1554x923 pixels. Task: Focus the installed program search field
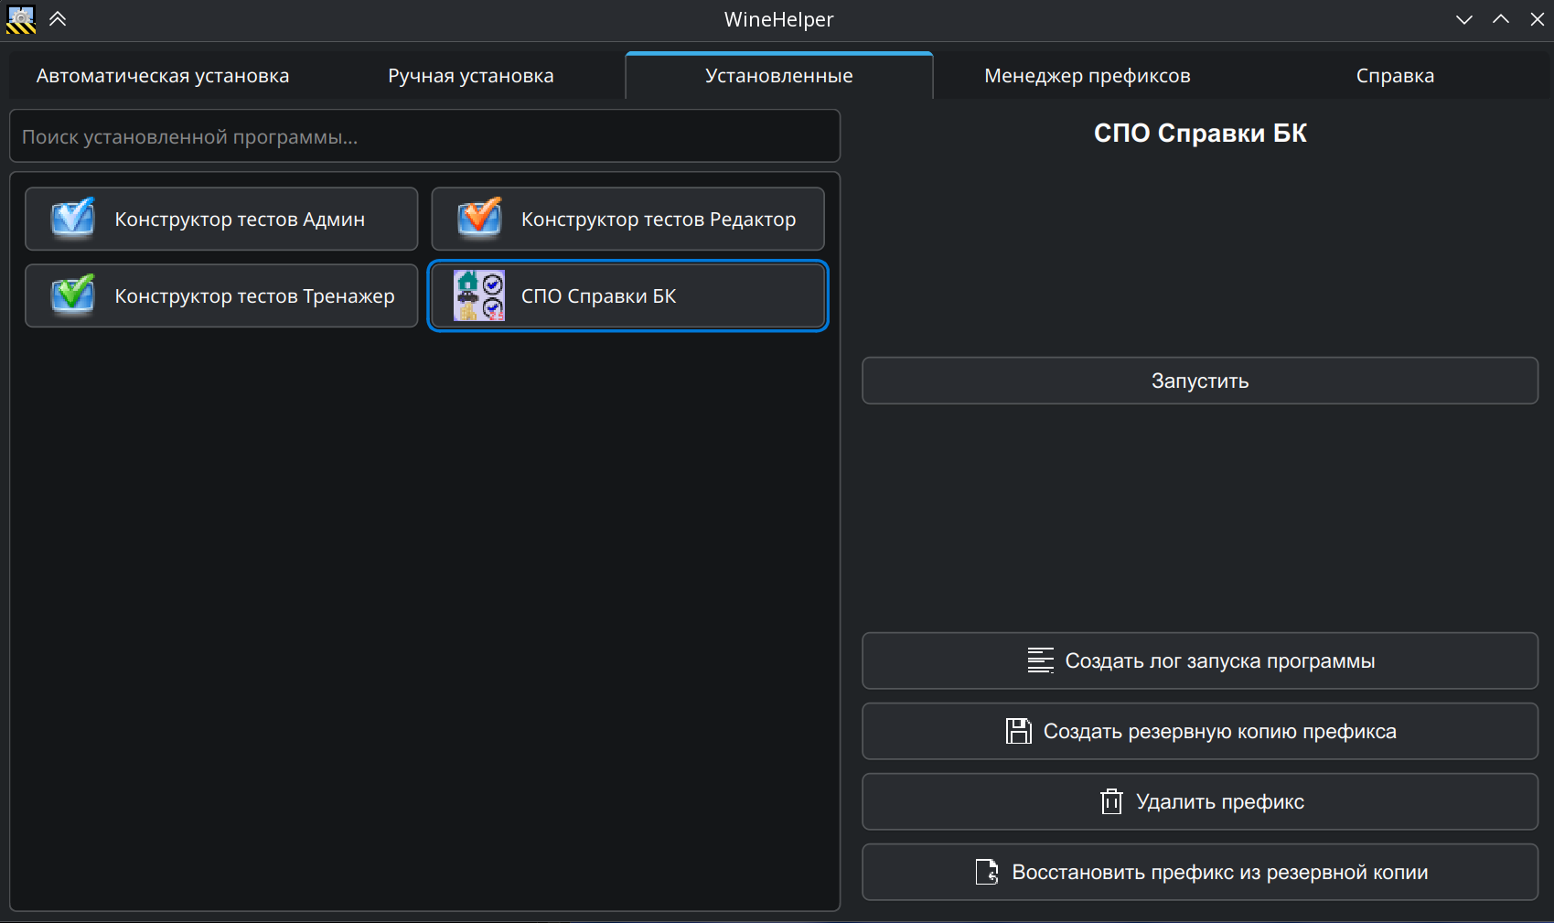[x=424, y=137]
